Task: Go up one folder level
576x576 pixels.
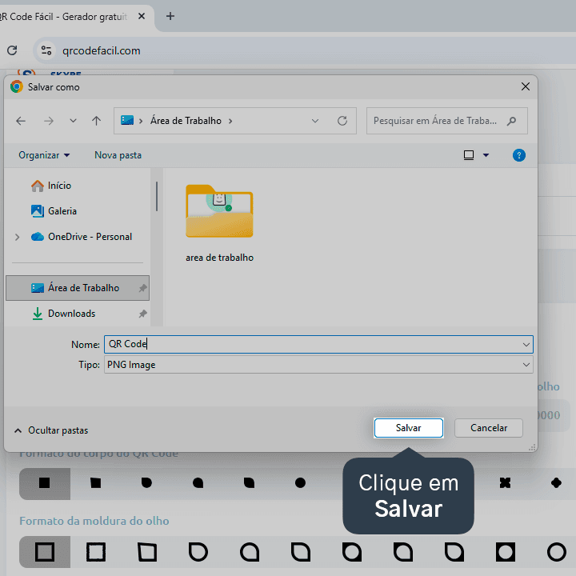Action: (x=96, y=121)
